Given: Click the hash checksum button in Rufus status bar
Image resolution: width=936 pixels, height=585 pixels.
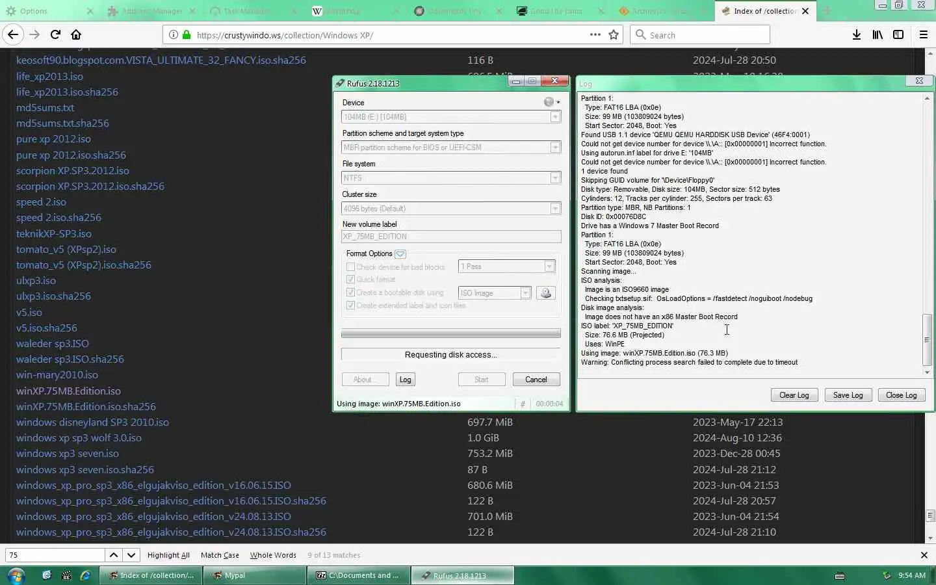Looking at the screenshot, I should pos(523,404).
